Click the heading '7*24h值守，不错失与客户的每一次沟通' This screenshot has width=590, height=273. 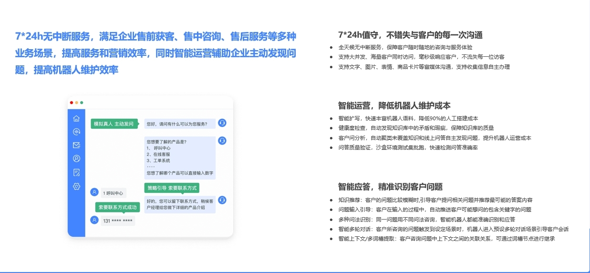[410, 35]
